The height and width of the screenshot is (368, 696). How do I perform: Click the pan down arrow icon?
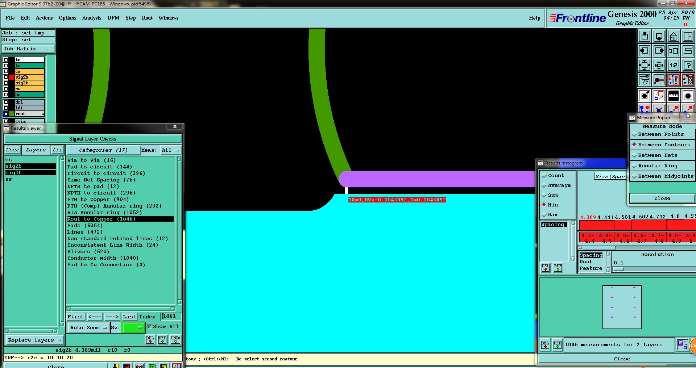[659, 36]
